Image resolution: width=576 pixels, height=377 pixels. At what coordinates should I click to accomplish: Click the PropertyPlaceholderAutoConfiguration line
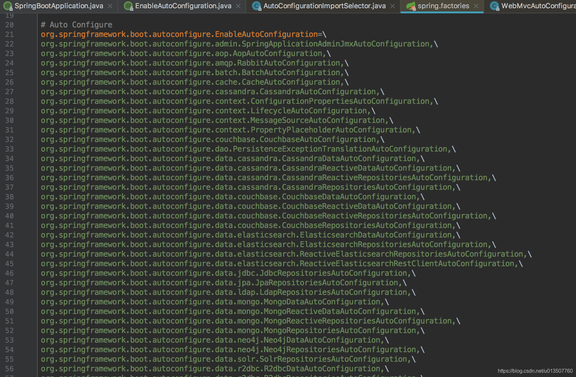click(230, 130)
